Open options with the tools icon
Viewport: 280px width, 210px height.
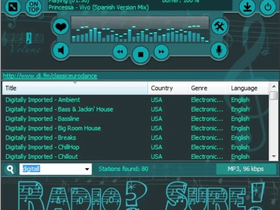(219, 27)
